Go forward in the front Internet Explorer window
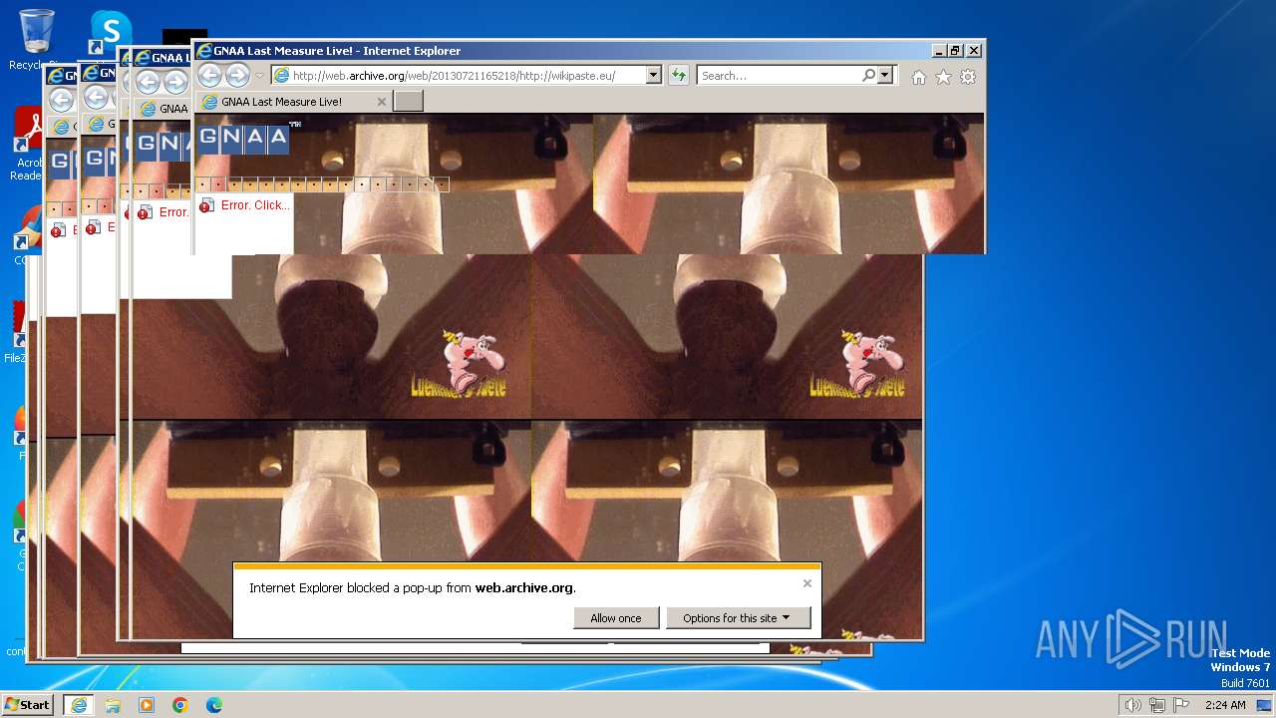1276x718 pixels. pos(237,75)
